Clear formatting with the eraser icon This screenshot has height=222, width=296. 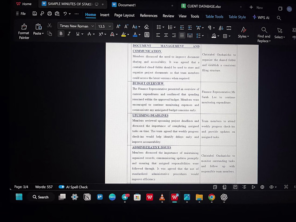pyautogui.click(x=146, y=27)
